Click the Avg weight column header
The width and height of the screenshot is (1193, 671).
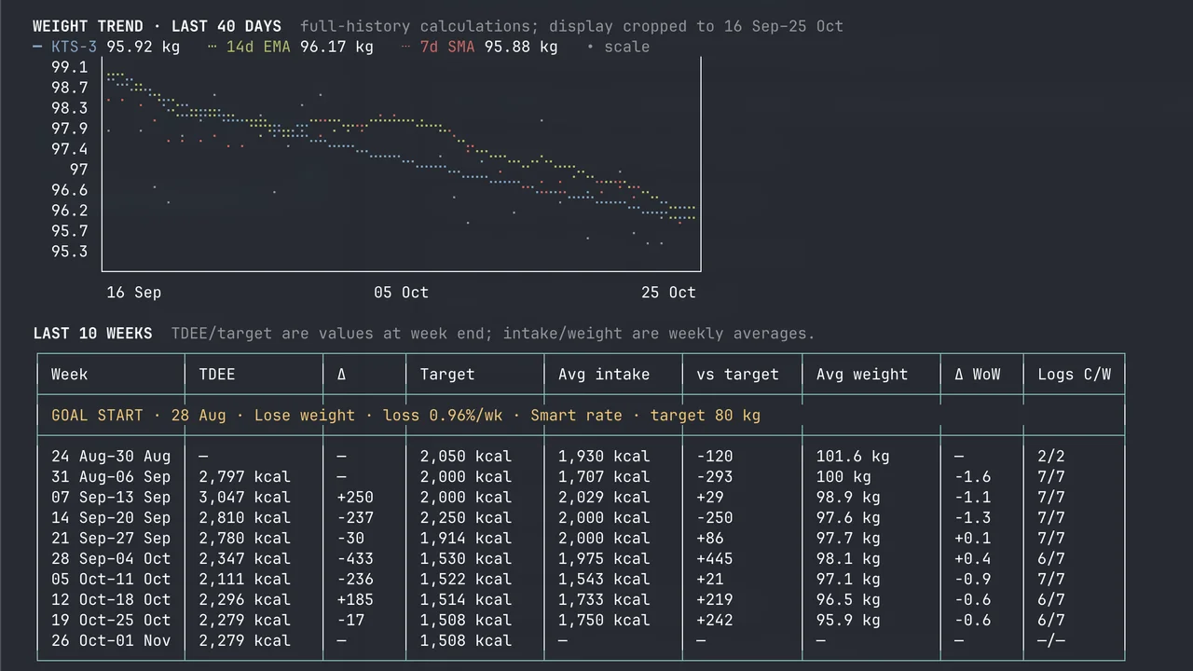point(862,375)
